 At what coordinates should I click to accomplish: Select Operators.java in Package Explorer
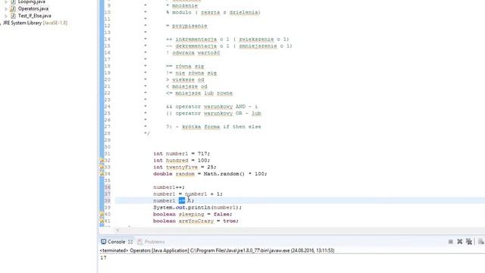coord(33,8)
